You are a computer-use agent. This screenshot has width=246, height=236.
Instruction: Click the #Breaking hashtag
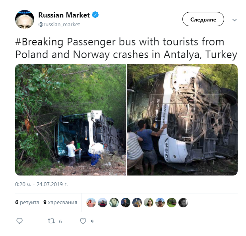[x=39, y=42]
